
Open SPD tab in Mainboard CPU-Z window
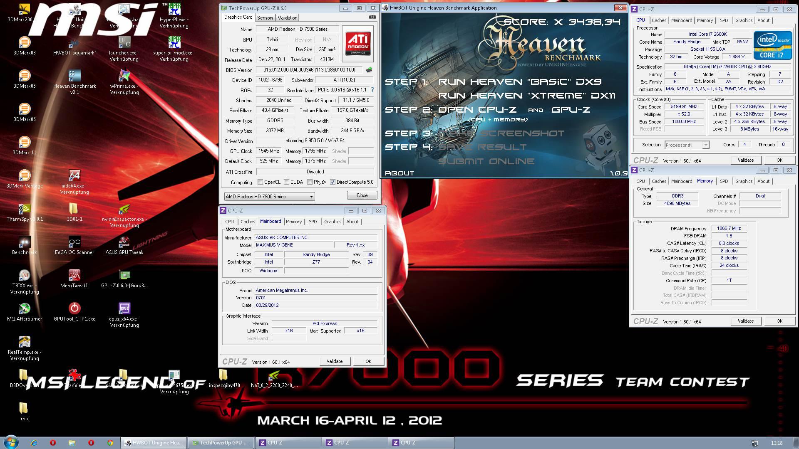click(x=313, y=222)
